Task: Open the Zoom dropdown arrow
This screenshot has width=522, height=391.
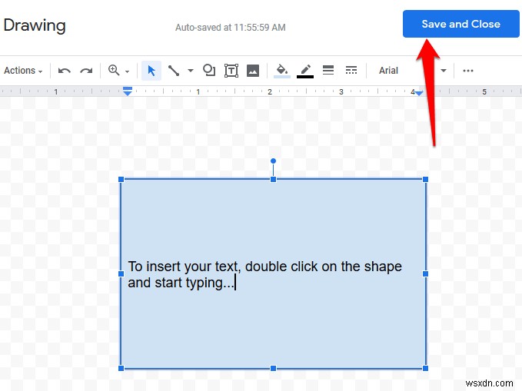Action: click(x=127, y=71)
